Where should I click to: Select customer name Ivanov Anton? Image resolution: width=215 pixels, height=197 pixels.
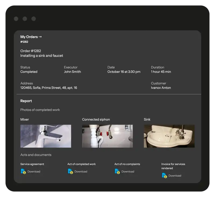click(161, 88)
